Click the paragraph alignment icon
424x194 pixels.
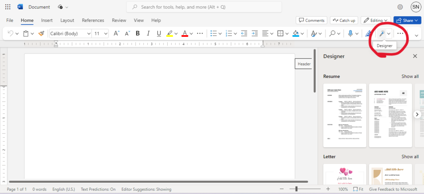coord(265,34)
